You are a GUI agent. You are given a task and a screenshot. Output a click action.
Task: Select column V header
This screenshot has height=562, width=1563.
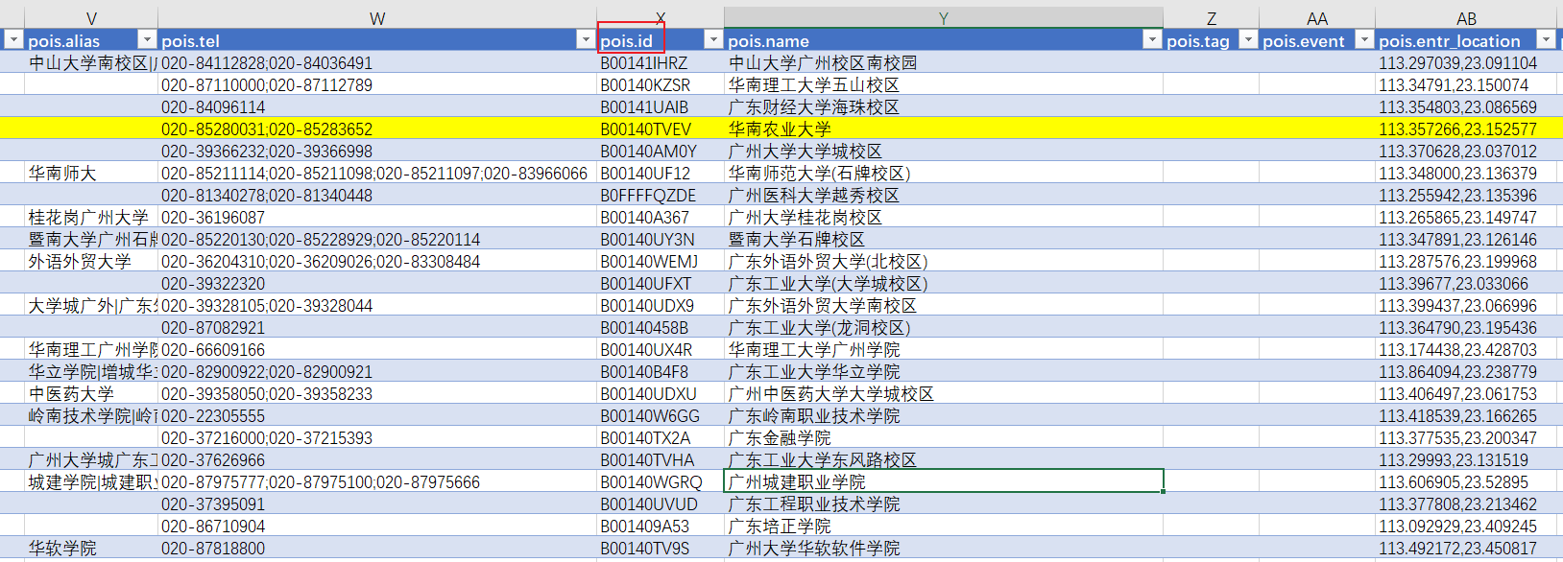click(x=91, y=18)
